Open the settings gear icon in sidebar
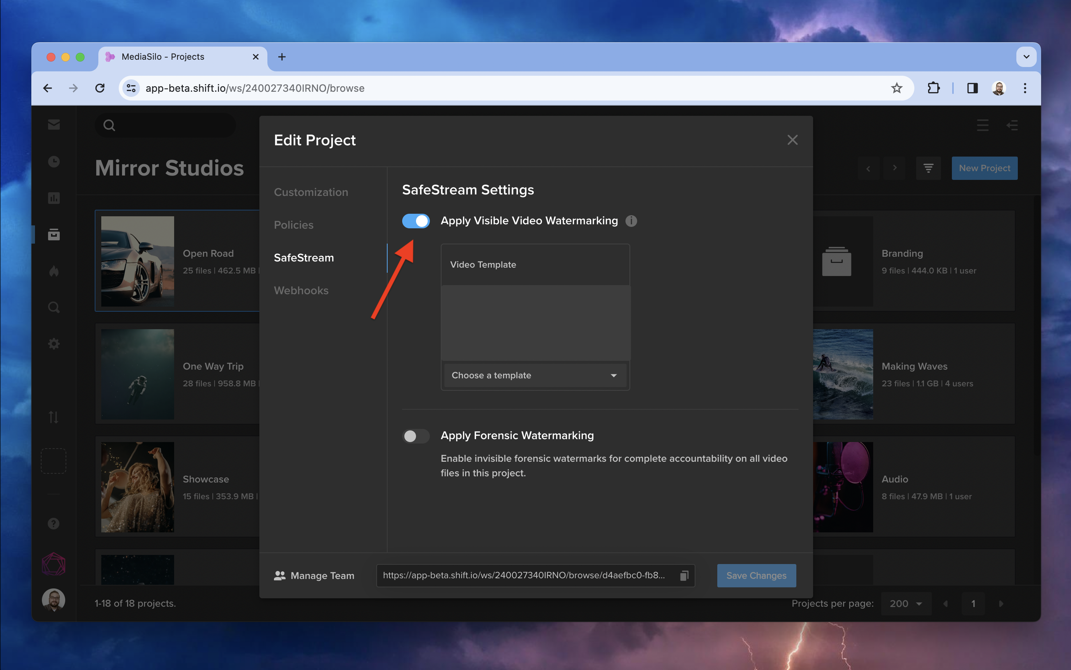1071x670 pixels. click(54, 344)
